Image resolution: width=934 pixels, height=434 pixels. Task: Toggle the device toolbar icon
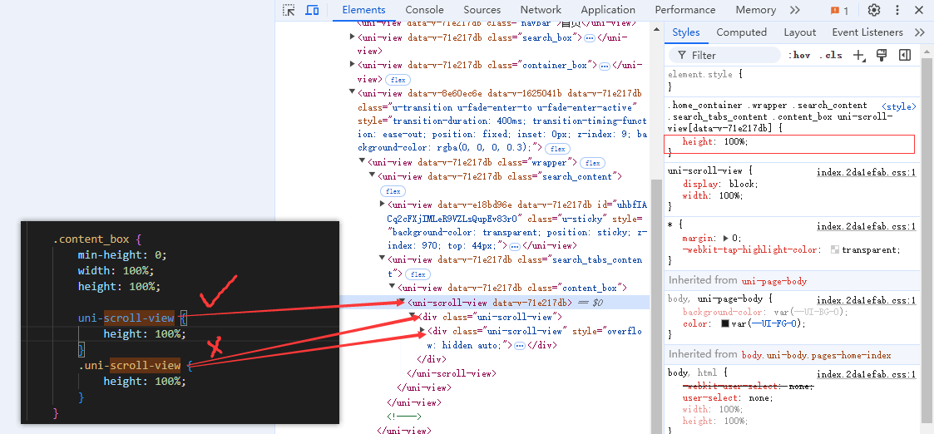click(x=312, y=10)
